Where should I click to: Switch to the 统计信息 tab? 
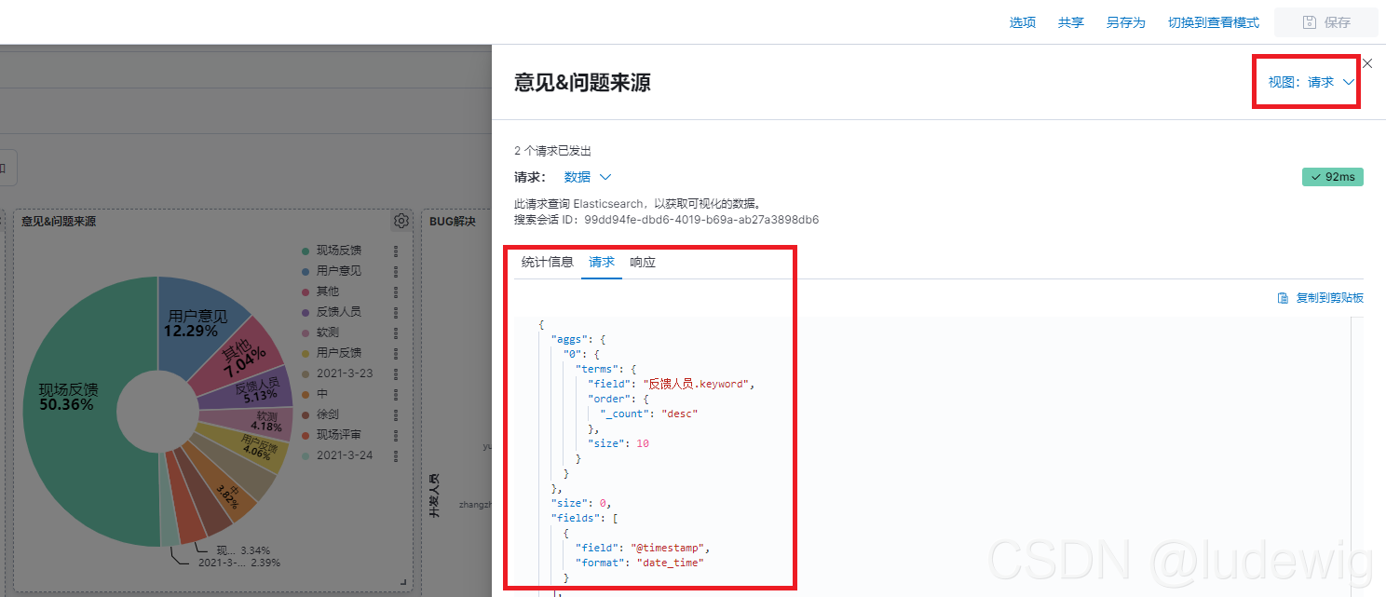tap(546, 262)
